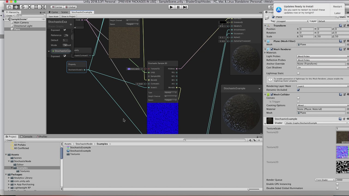Click the plus icon in the Blackboard
The width and height of the screenshot is (349, 196).
click(x=71, y=24)
